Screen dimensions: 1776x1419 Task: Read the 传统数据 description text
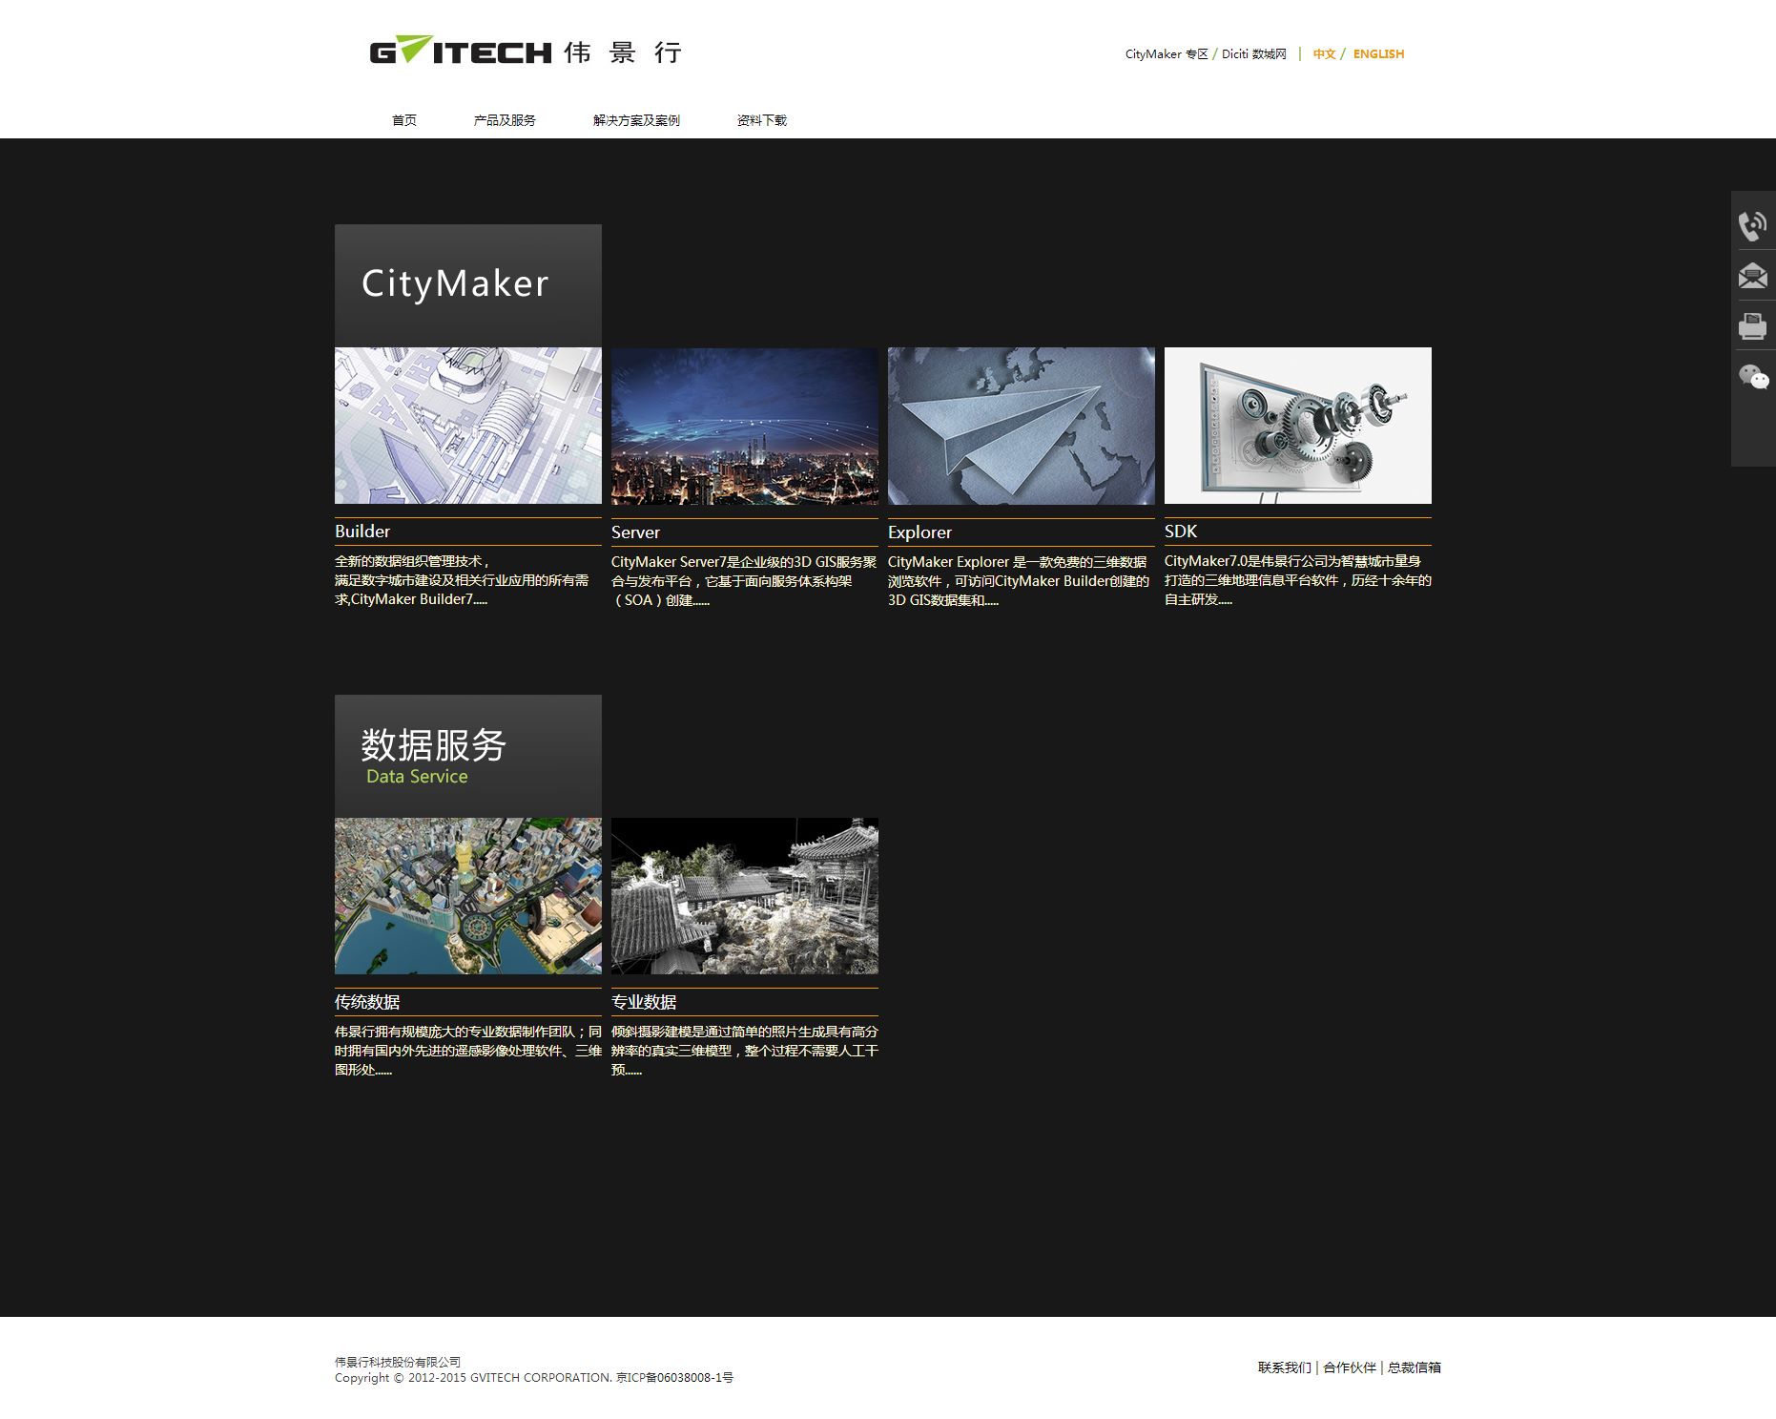tap(468, 1051)
